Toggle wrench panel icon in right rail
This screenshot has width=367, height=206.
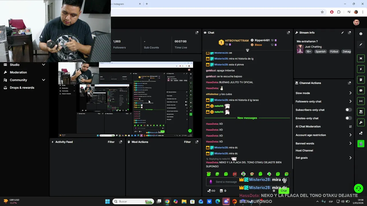click(x=361, y=122)
